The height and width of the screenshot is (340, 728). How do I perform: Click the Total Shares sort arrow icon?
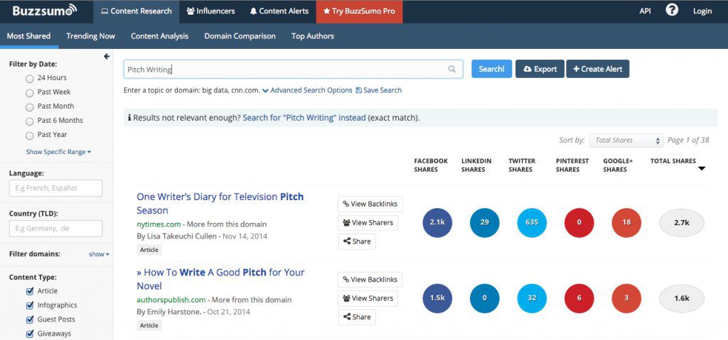[x=702, y=169]
